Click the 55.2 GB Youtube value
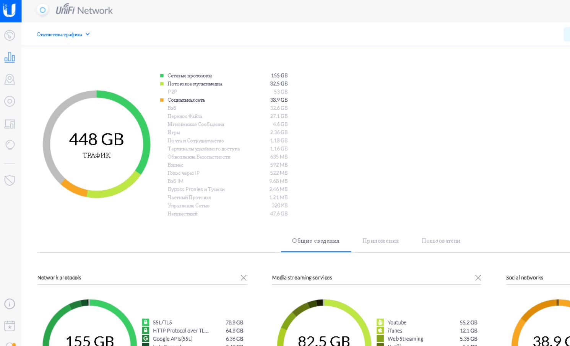The width and height of the screenshot is (570, 346). pos(469,322)
